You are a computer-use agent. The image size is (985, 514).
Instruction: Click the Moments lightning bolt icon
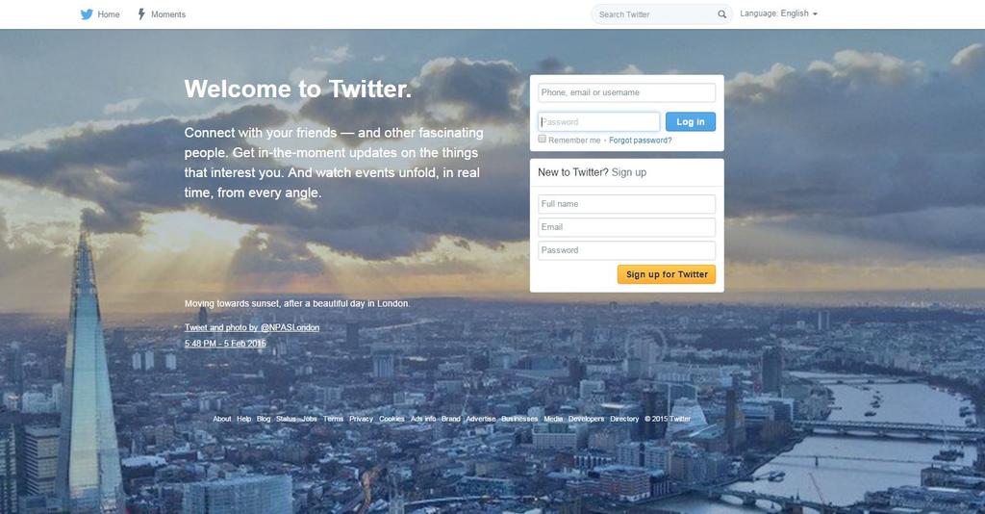point(141,13)
